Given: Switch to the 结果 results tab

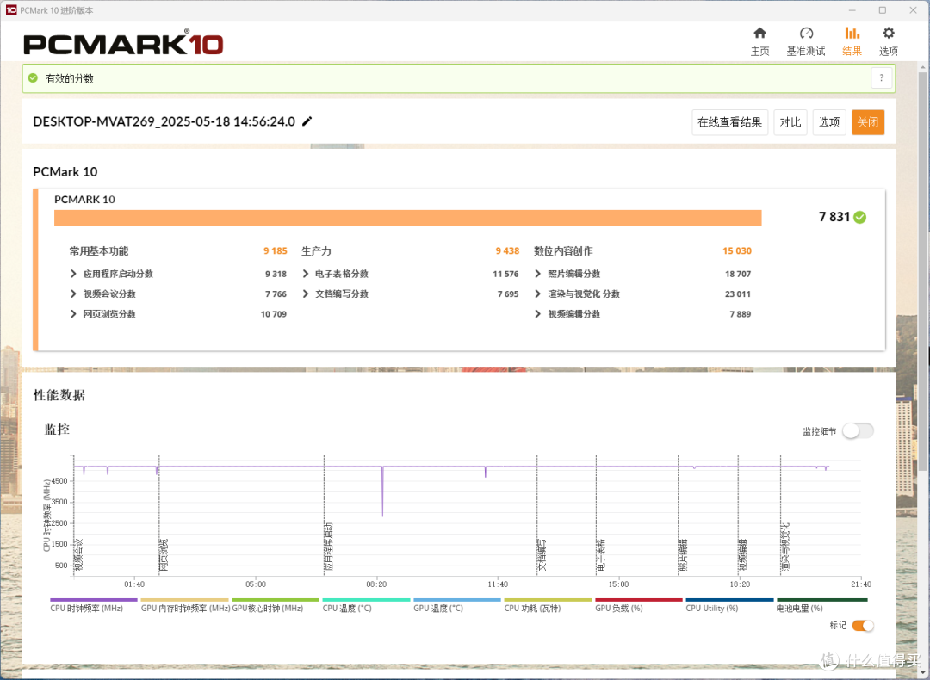Looking at the screenshot, I should click(852, 41).
